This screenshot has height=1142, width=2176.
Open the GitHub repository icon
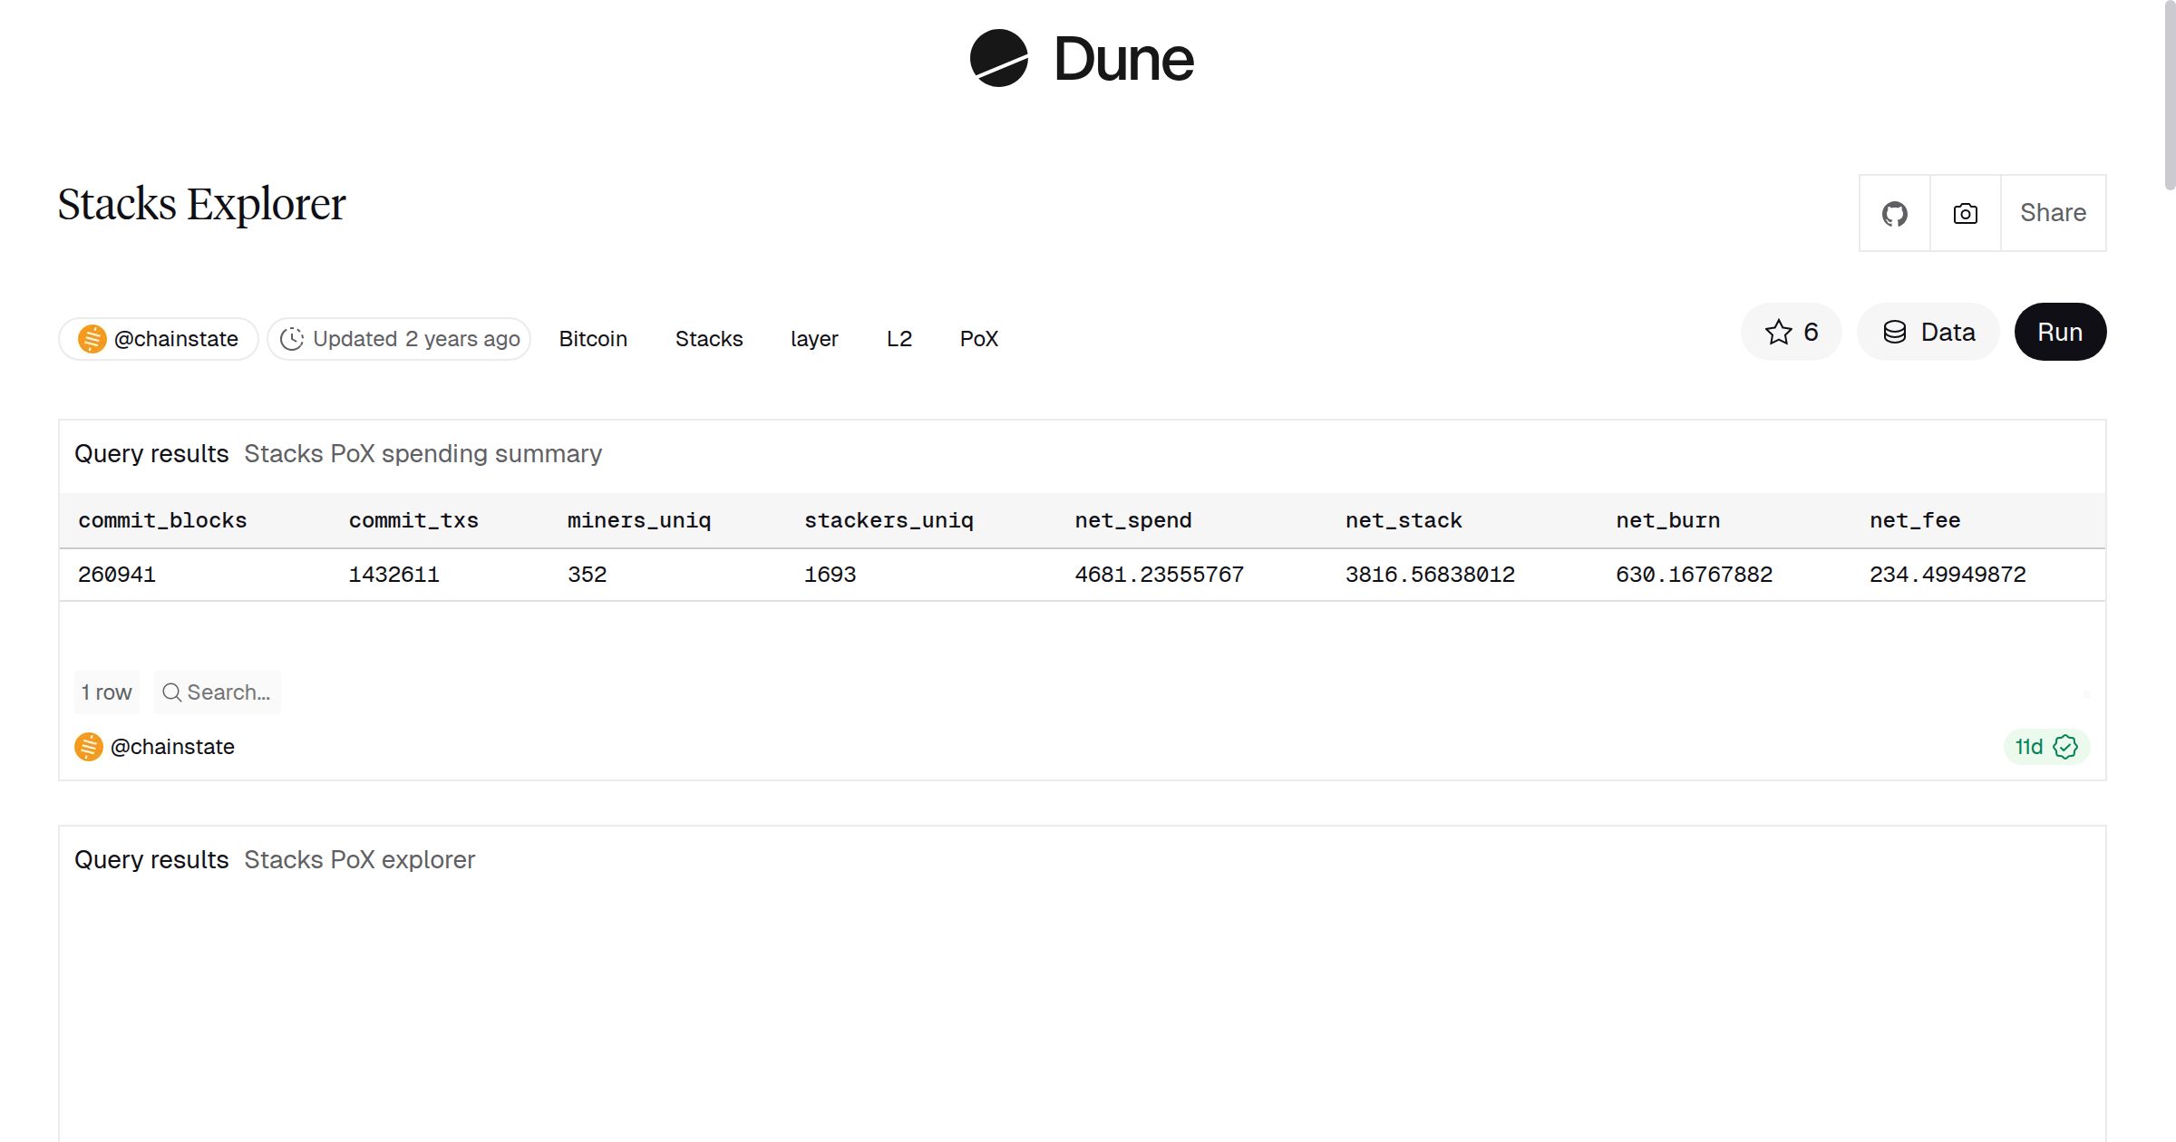tap(1894, 214)
